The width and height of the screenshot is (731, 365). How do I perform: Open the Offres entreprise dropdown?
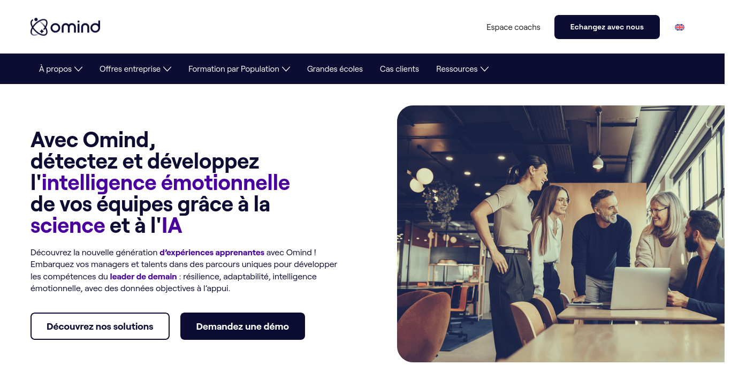(135, 69)
